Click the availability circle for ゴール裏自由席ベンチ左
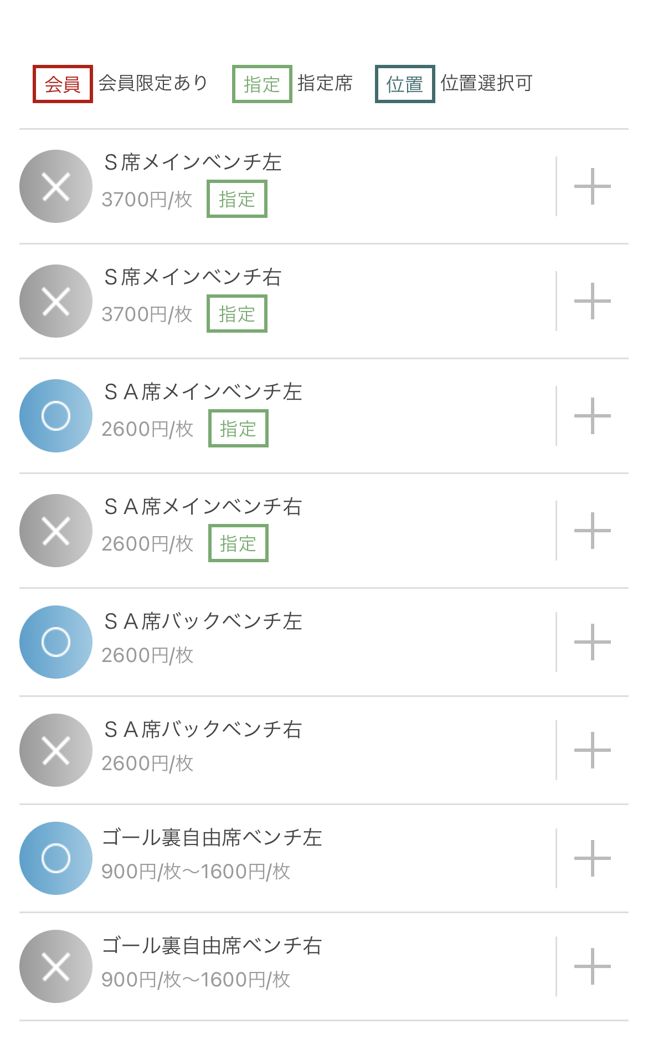Viewport: 648px width, 1054px height. pos(56,858)
